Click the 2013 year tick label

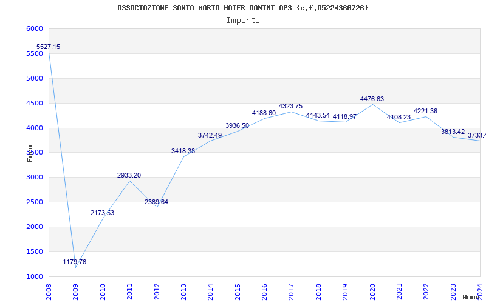point(183,292)
